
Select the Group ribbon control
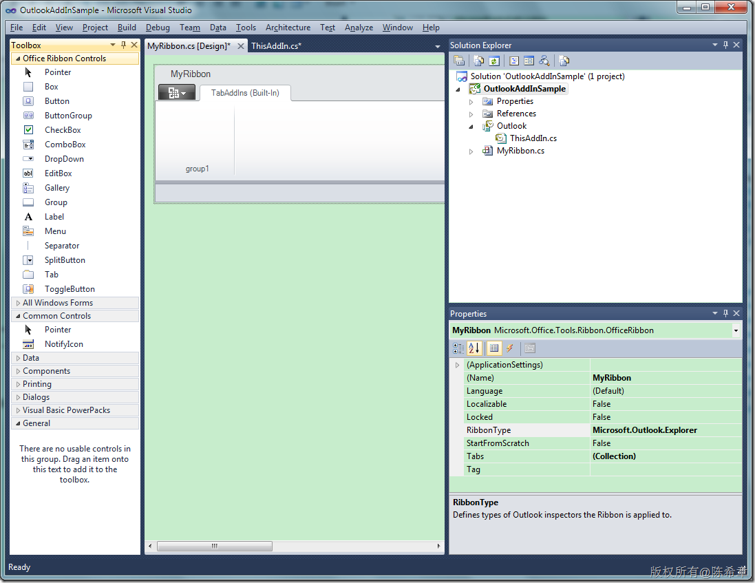[56, 202]
